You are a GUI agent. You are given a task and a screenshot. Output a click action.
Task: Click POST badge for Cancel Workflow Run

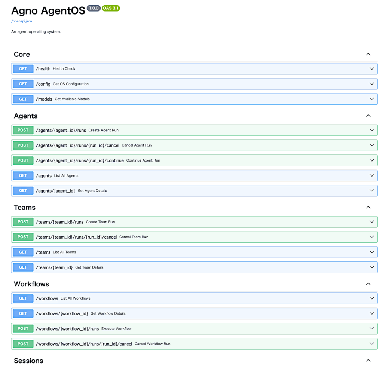[23, 344]
